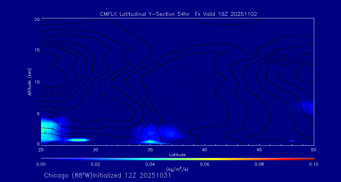The image size is (341, 182).
Task: Click the Altitude (km) y-axis label
Action: pos(29,82)
